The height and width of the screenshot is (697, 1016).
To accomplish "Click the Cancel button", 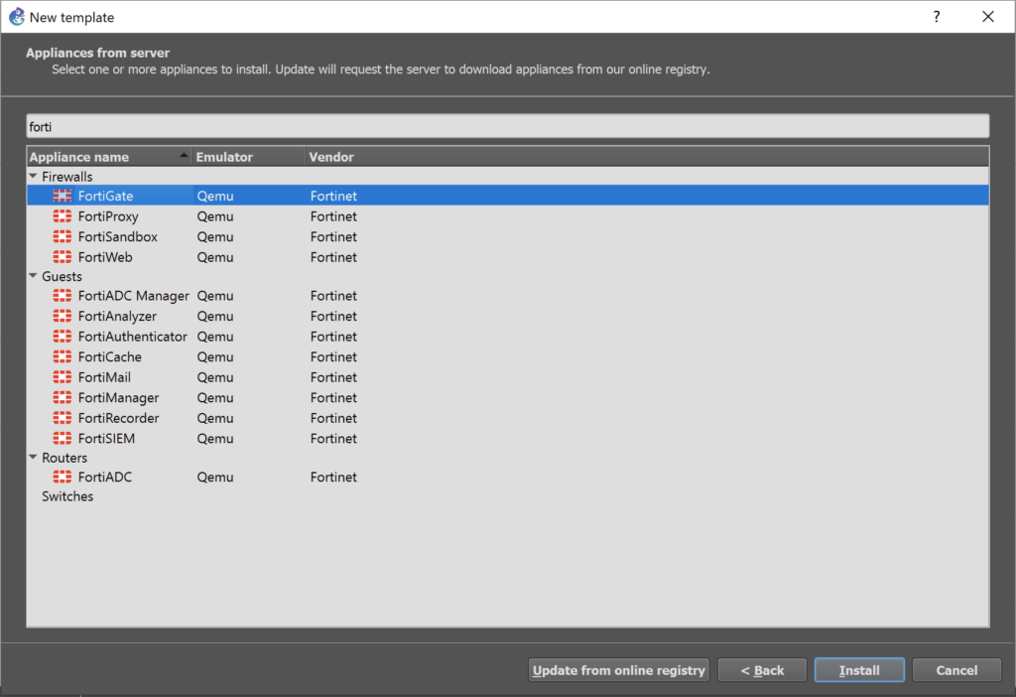I will click(x=955, y=669).
